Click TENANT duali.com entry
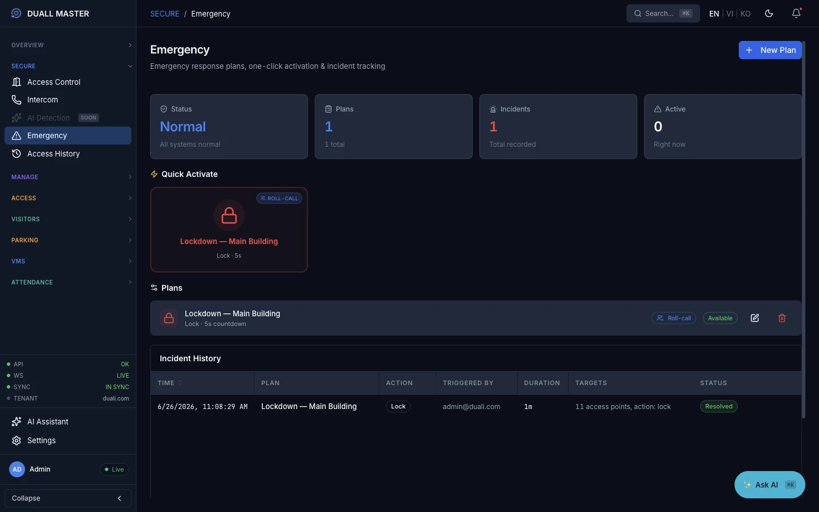The height and width of the screenshot is (512, 819). point(68,398)
